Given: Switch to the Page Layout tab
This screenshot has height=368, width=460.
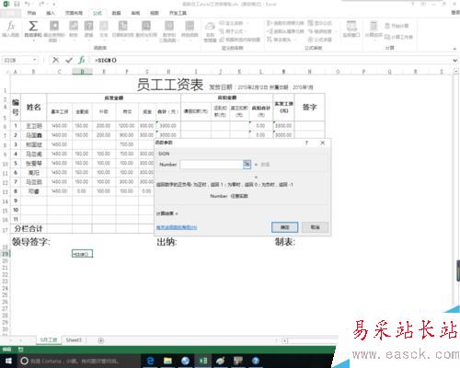Looking at the screenshot, I should tap(74, 13).
